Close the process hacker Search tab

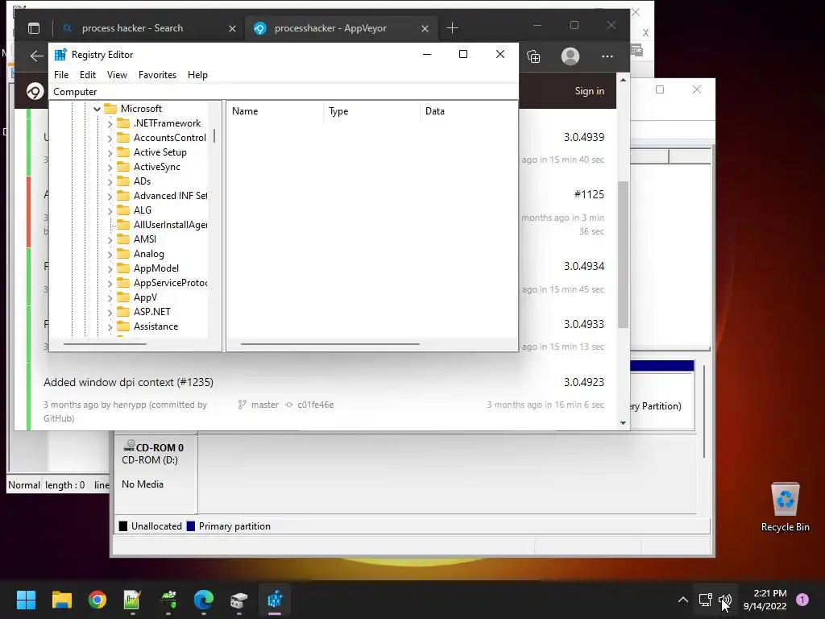(x=232, y=28)
